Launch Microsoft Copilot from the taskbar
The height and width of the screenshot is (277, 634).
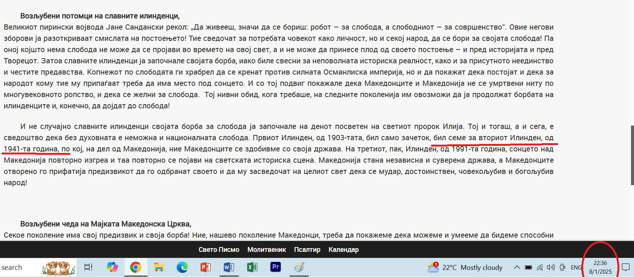[112, 267]
